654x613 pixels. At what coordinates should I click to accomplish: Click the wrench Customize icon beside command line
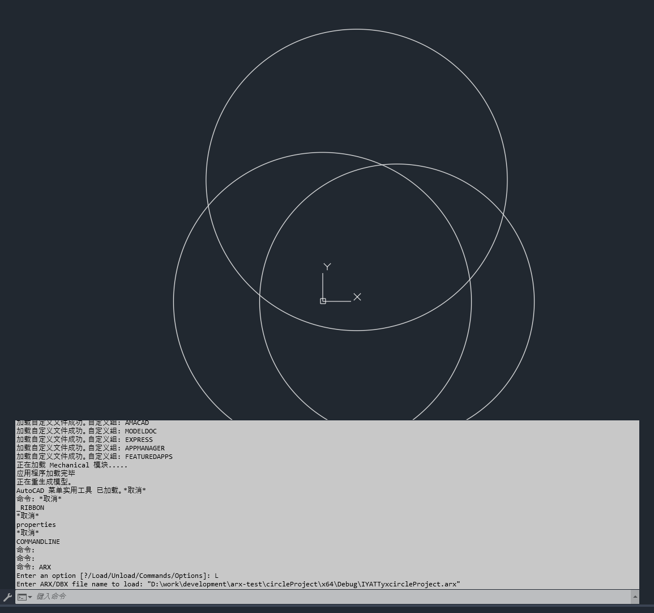pyautogui.click(x=7, y=597)
